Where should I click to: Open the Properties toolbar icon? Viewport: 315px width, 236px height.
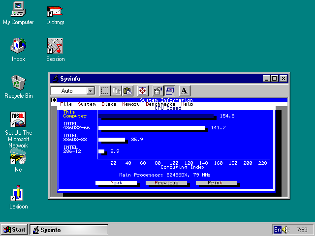click(158, 91)
